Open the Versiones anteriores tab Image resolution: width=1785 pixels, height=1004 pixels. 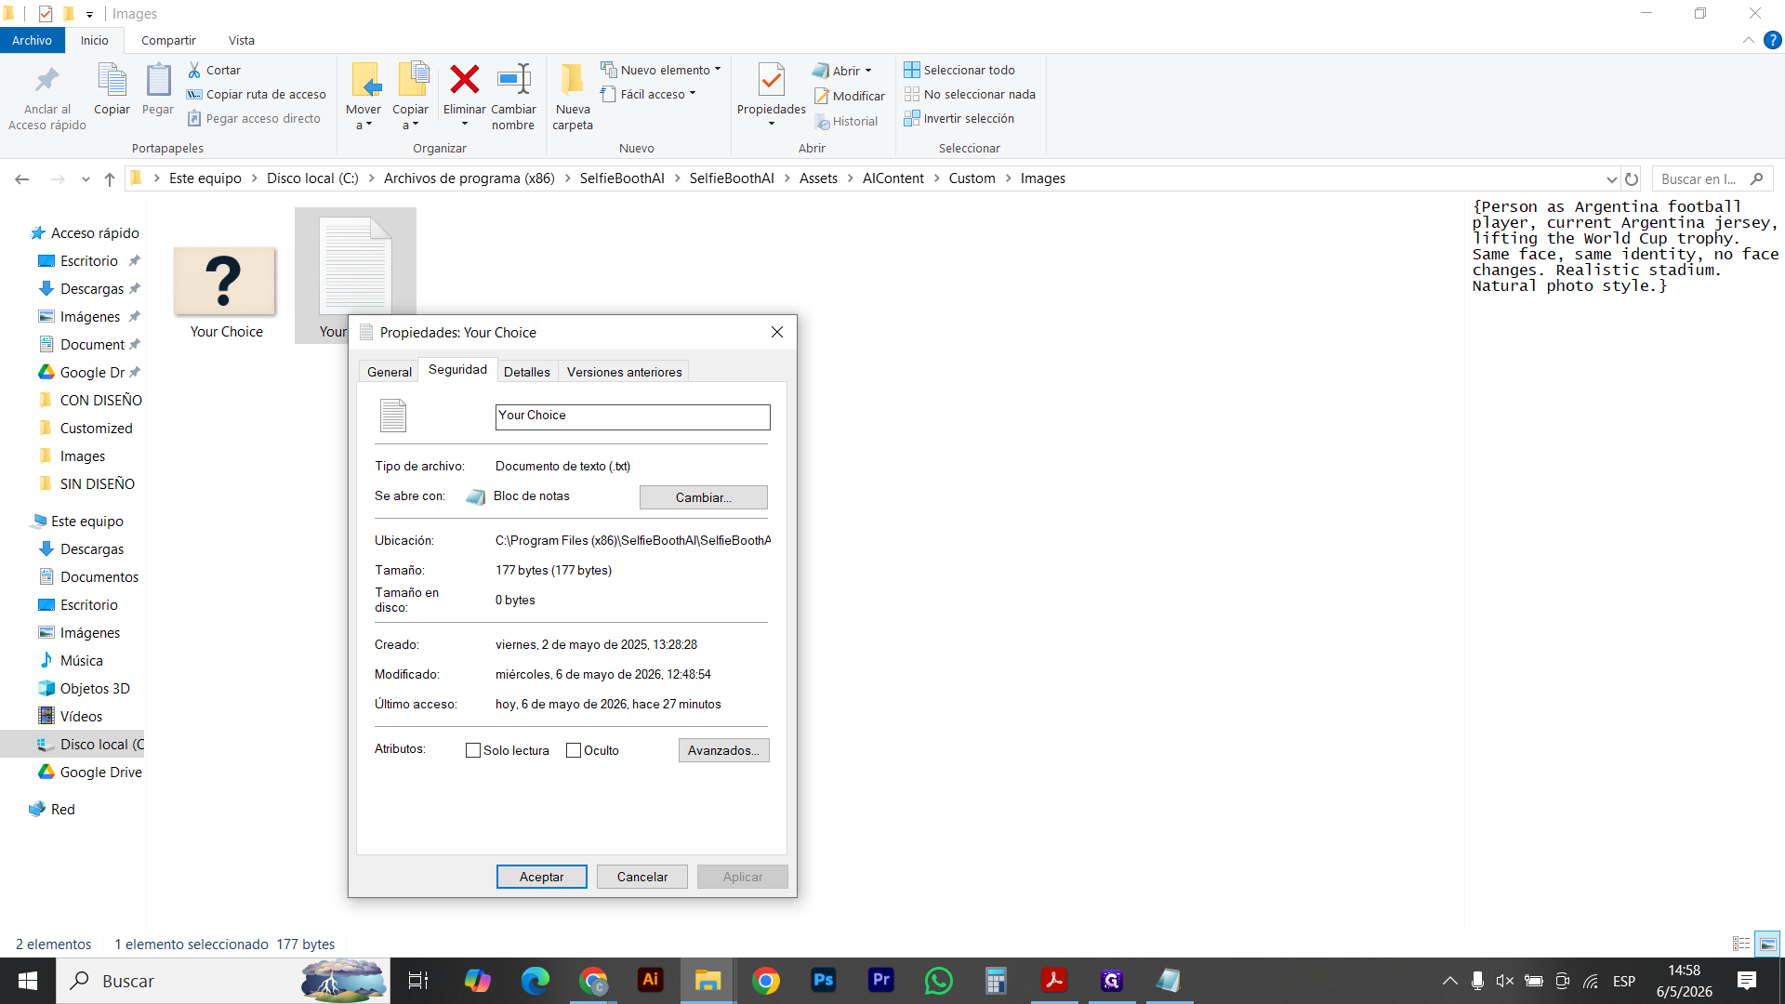(625, 372)
